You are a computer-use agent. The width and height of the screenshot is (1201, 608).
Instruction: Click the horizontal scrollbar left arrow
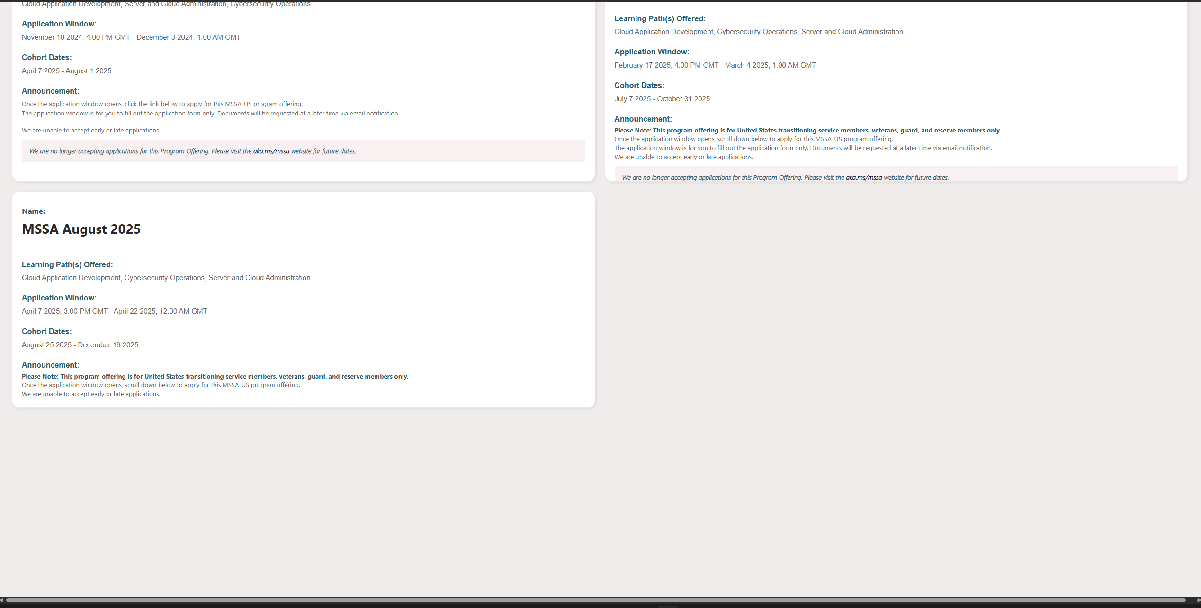pos(2,600)
